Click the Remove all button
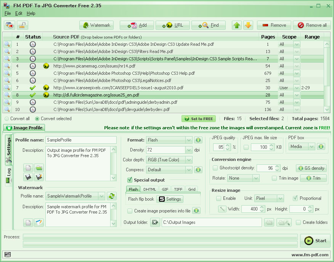Image resolution: width=334 pixels, height=262 pixels. point(312,25)
